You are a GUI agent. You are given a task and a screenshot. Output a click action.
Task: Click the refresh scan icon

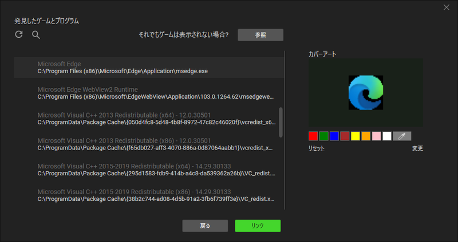click(x=19, y=34)
